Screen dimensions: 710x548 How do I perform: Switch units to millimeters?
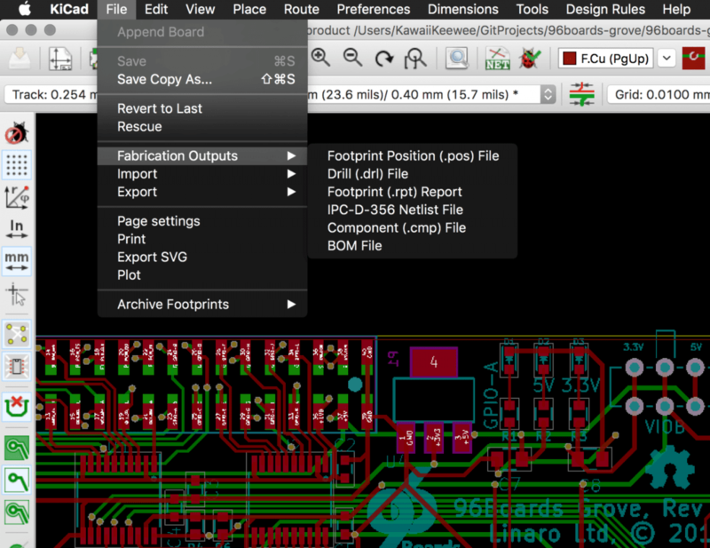pyautogui.click(x=16, y=260)
